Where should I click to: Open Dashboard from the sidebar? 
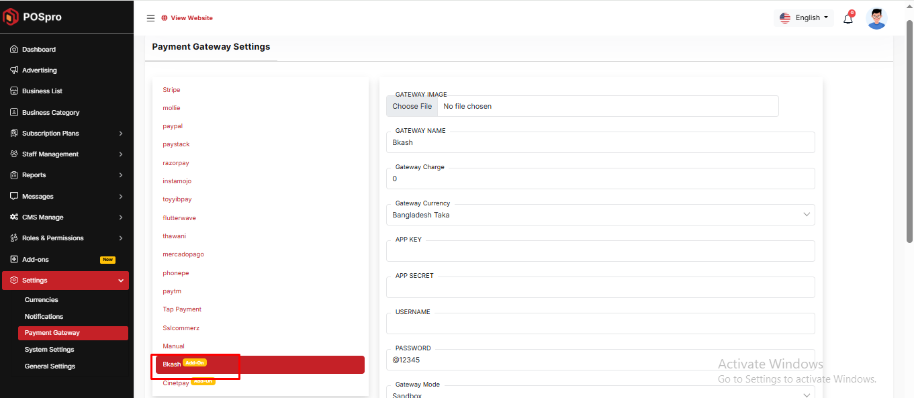pos(39,50)
